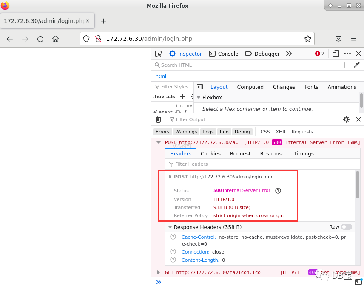Image resolution: width=364 pixels, height=291 pixels.
Task: Toggle the Debug filter
Action: (242, 132)
